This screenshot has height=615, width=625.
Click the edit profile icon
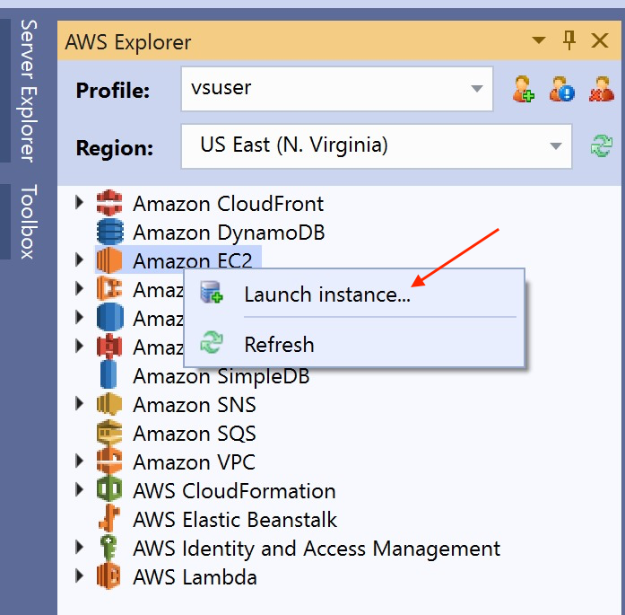coord(562,89)
